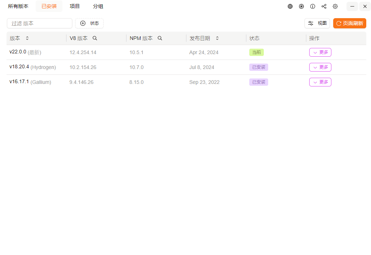371x255 pixels.
Task: Click date Apr 24, 2024
Action: 204,53
